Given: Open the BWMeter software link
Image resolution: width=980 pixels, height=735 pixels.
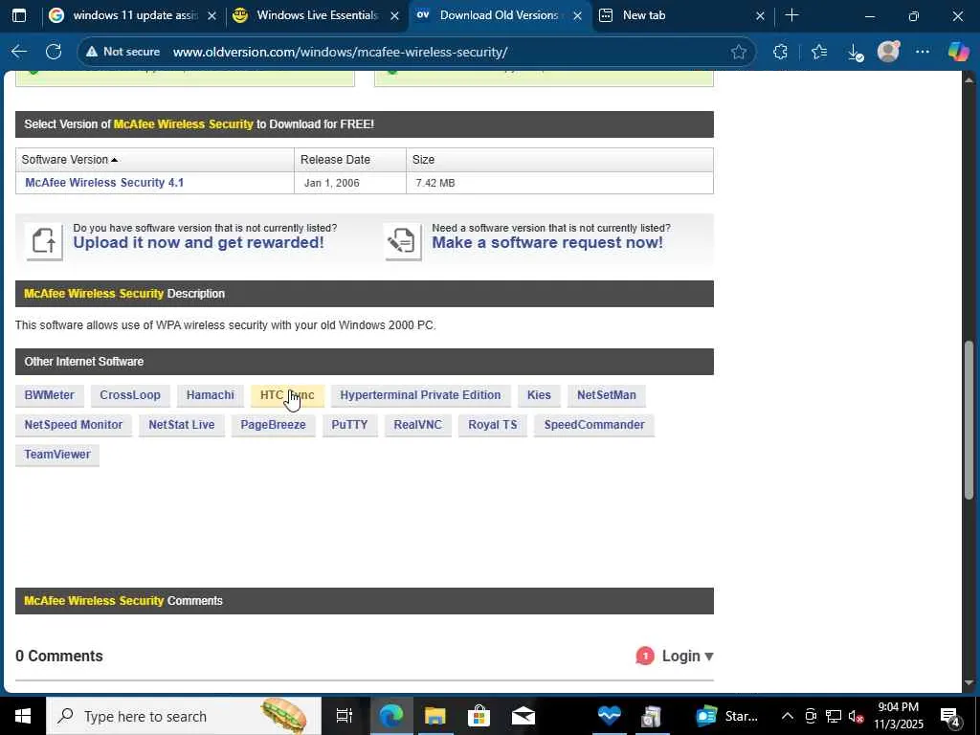Looking at the screenshot, I should pyautogui.click(x=50, y=395).
